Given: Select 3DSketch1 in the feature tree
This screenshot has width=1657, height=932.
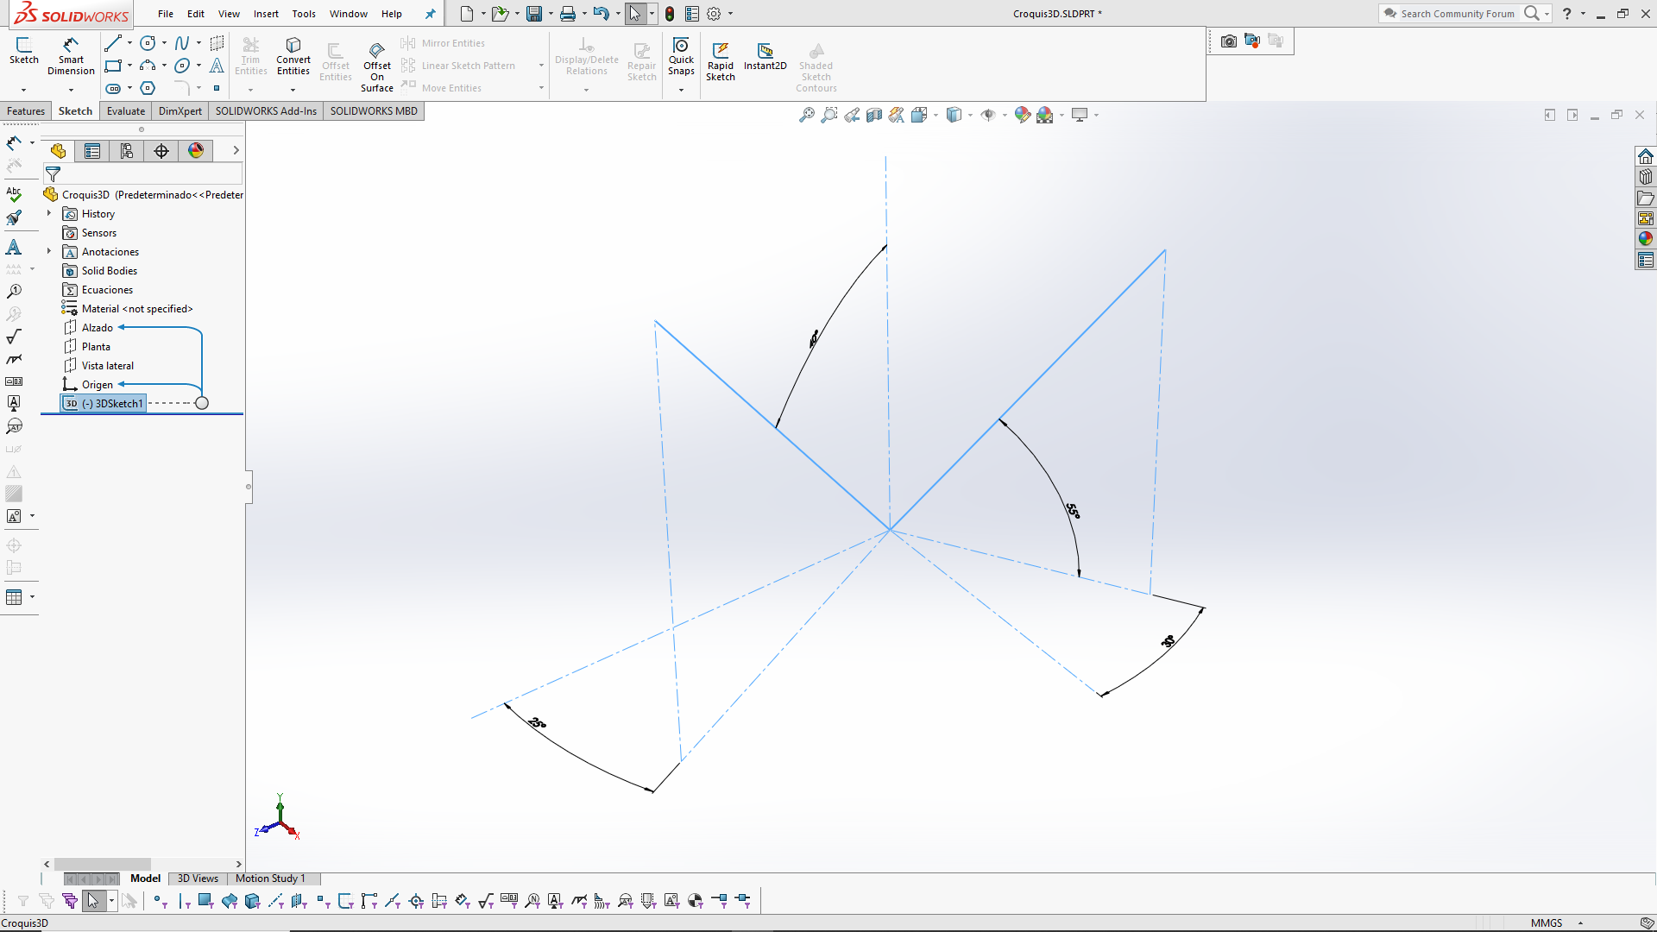Looking at the screenshot, I should click(110, 403).
